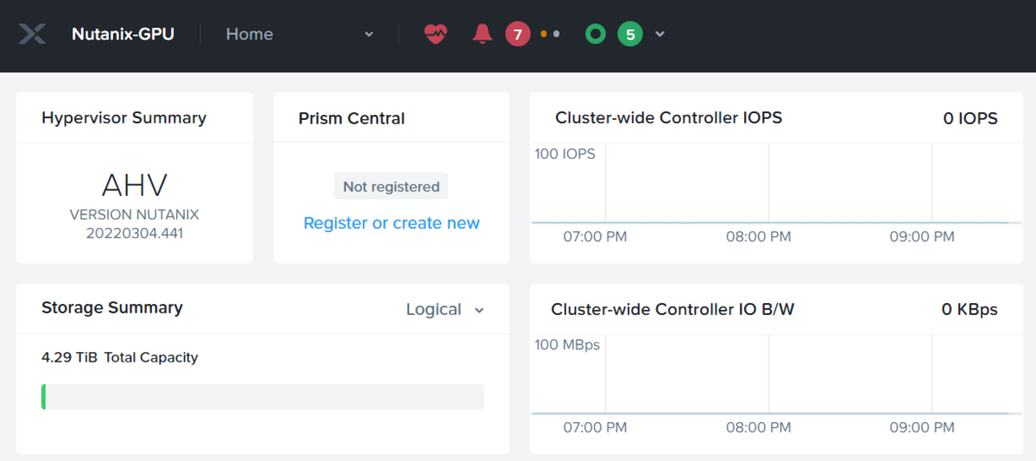Open the Logical storage view dropdown

point(445,309)
